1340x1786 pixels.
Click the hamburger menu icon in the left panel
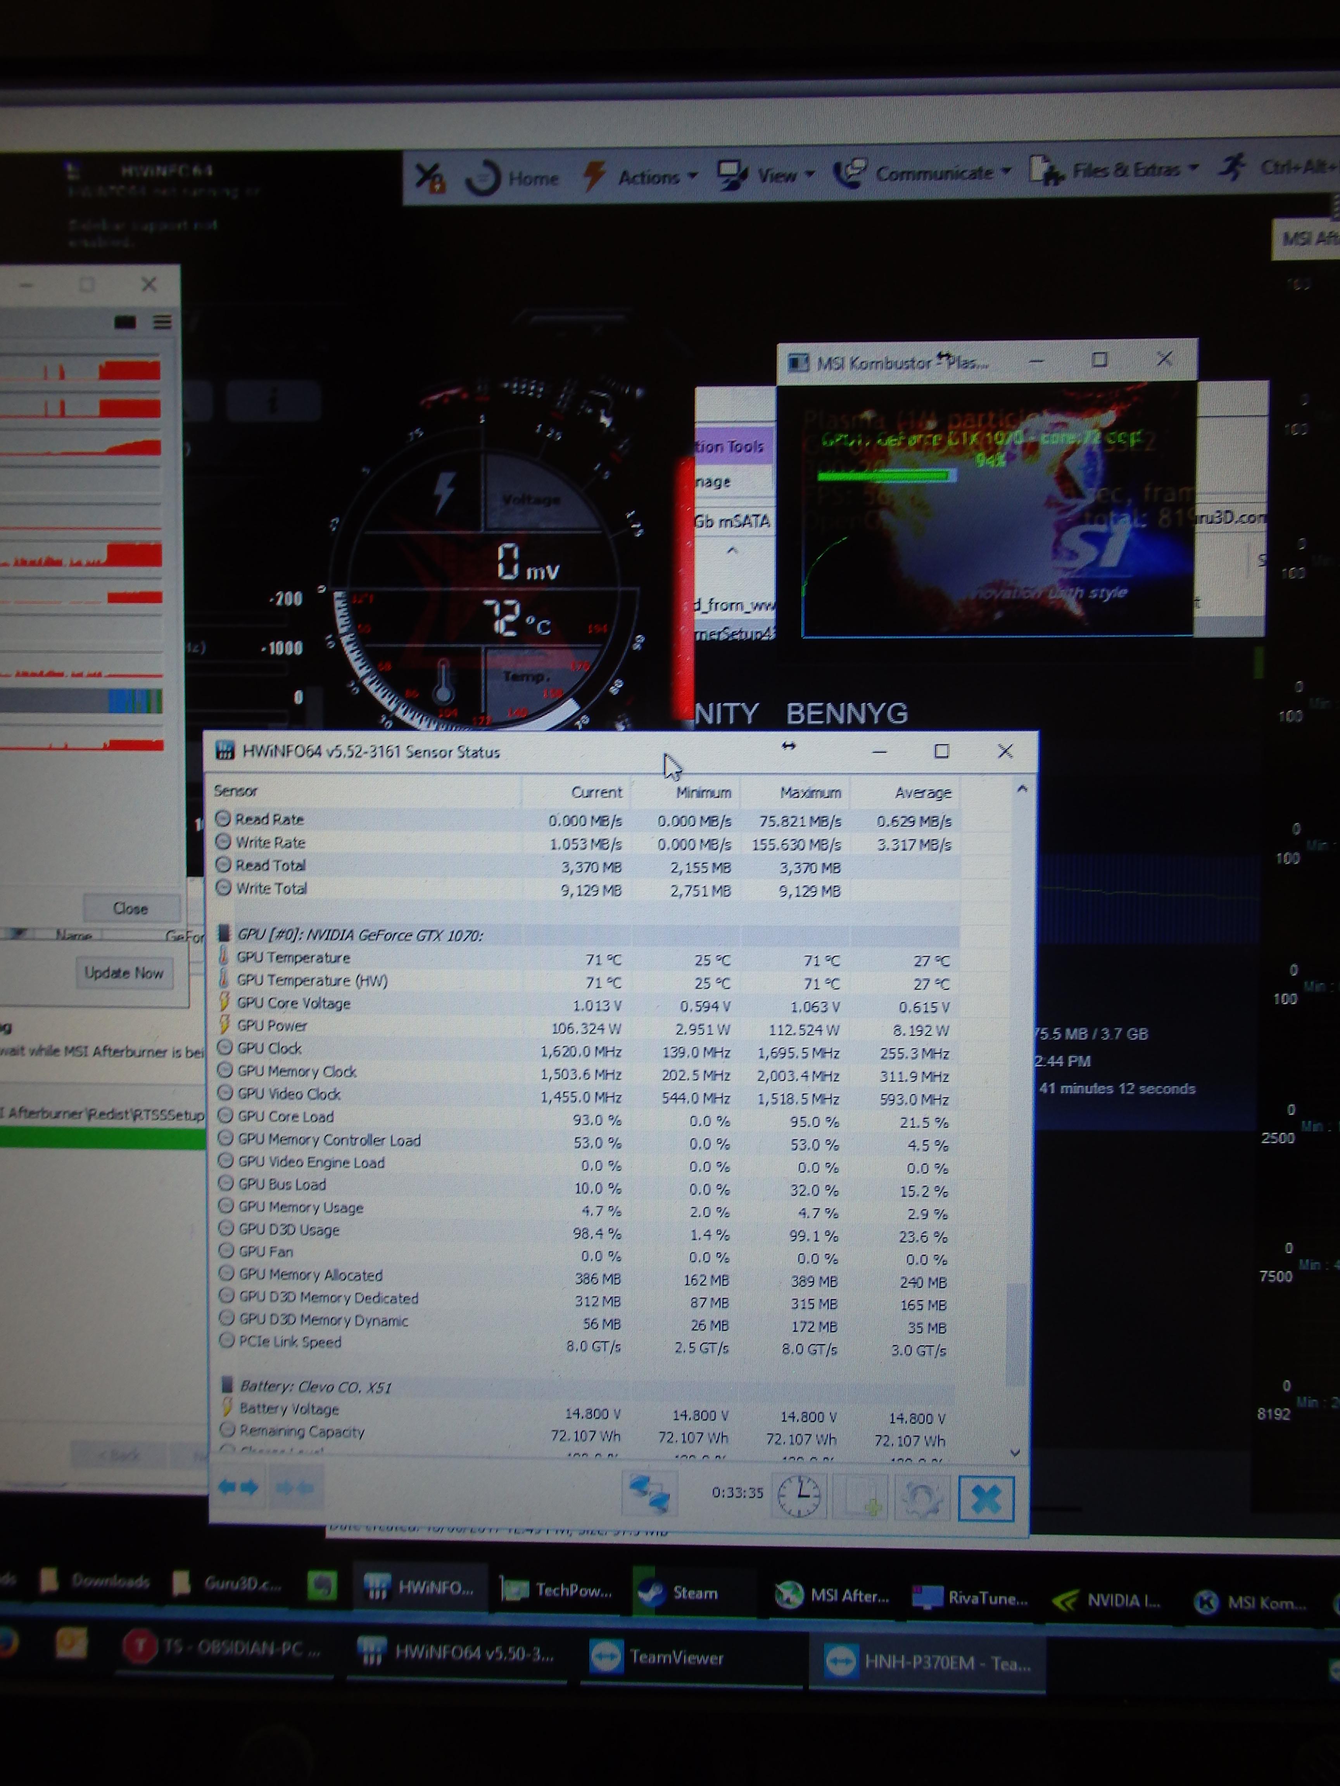click(x=162, y=322)
